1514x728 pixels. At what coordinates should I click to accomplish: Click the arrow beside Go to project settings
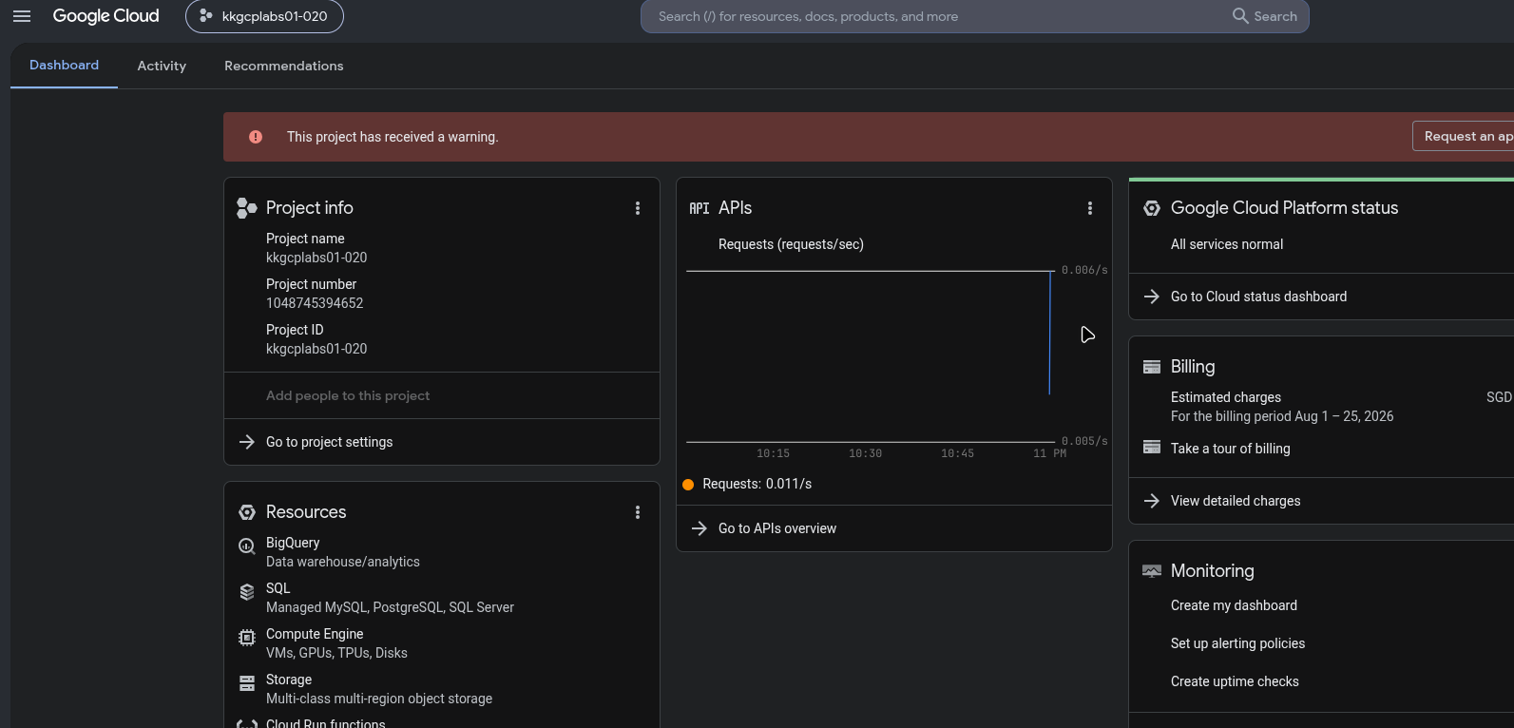pos(247,442)
